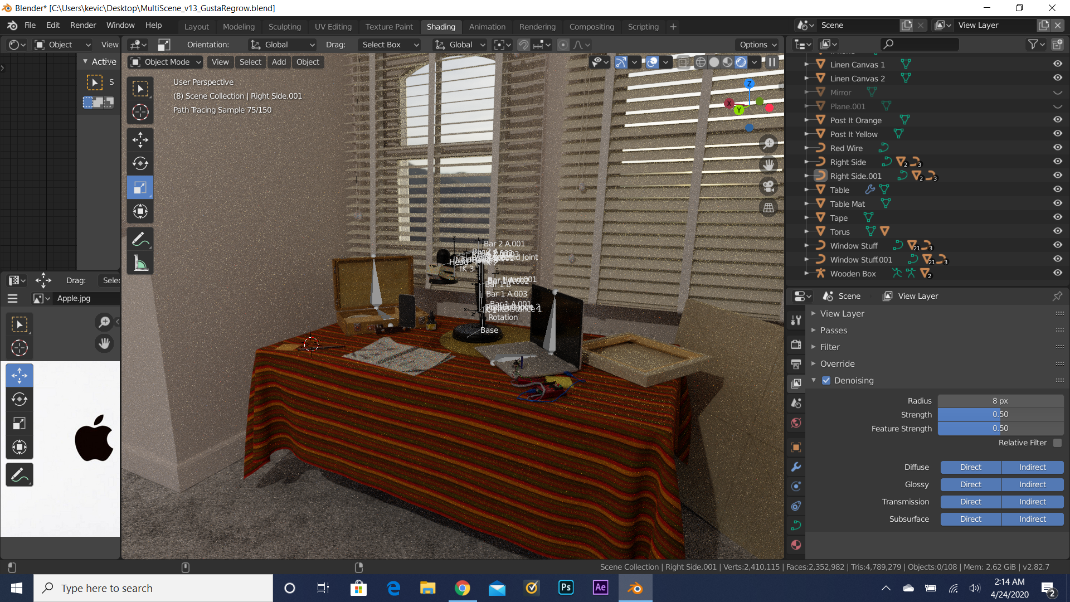Open the Object Mode dropdown in the viewport
Viewport: 1070px width, 602px height.
point(166,62)
